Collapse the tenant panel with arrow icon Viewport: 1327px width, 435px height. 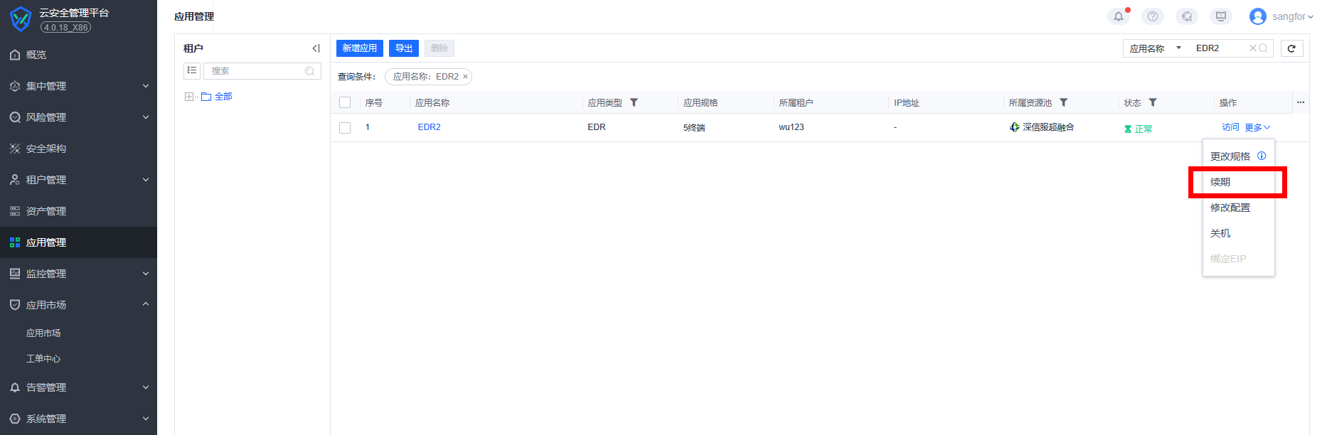click(316, 48)
